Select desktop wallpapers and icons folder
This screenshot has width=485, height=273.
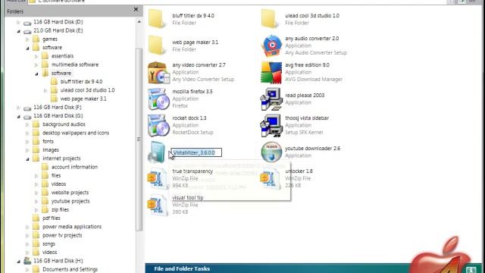coord(76,133)
